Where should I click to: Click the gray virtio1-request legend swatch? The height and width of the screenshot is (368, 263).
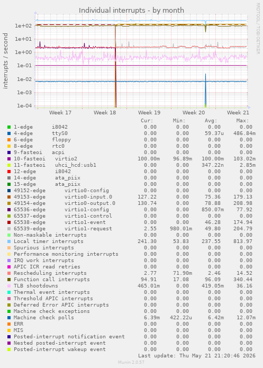[9, 229]
